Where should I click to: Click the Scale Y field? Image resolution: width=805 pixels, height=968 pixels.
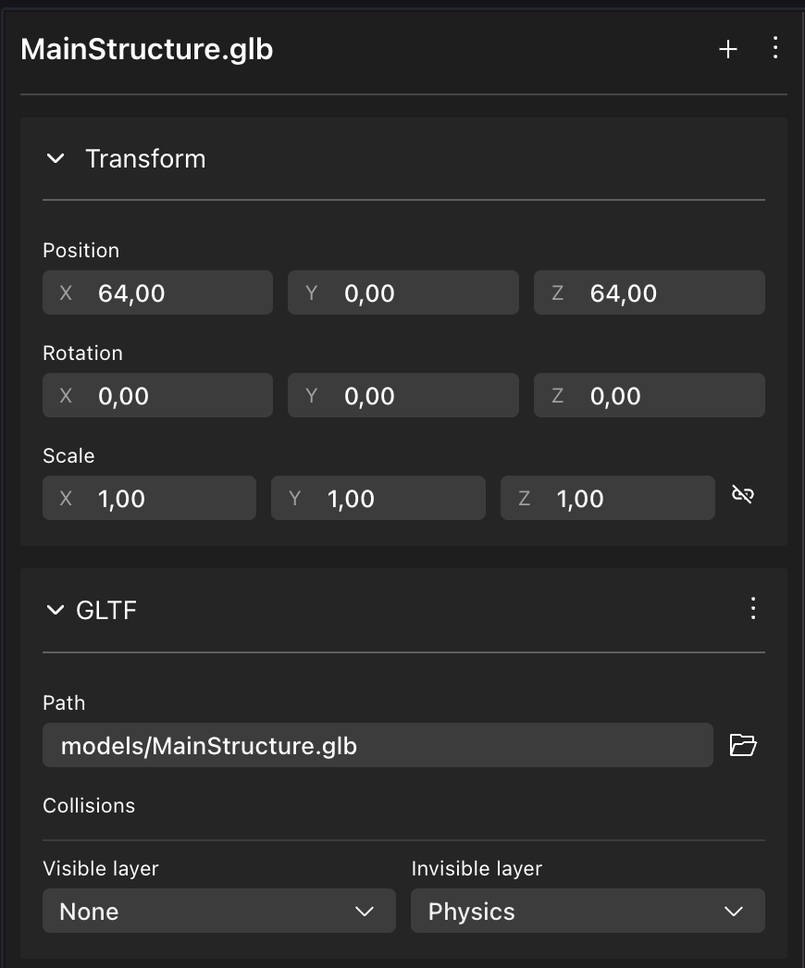point(378,498)
